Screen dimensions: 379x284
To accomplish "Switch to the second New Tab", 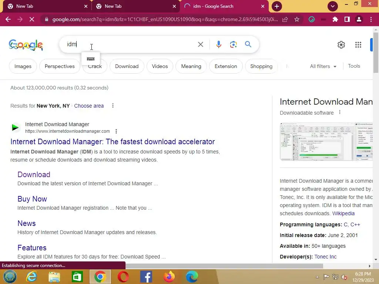I will click(135, 6).
